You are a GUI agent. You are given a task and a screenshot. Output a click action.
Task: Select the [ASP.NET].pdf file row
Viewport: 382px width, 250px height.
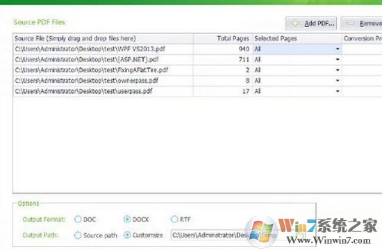[197, 60]
